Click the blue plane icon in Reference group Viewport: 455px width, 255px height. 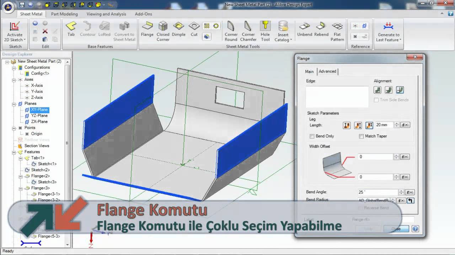365,26
